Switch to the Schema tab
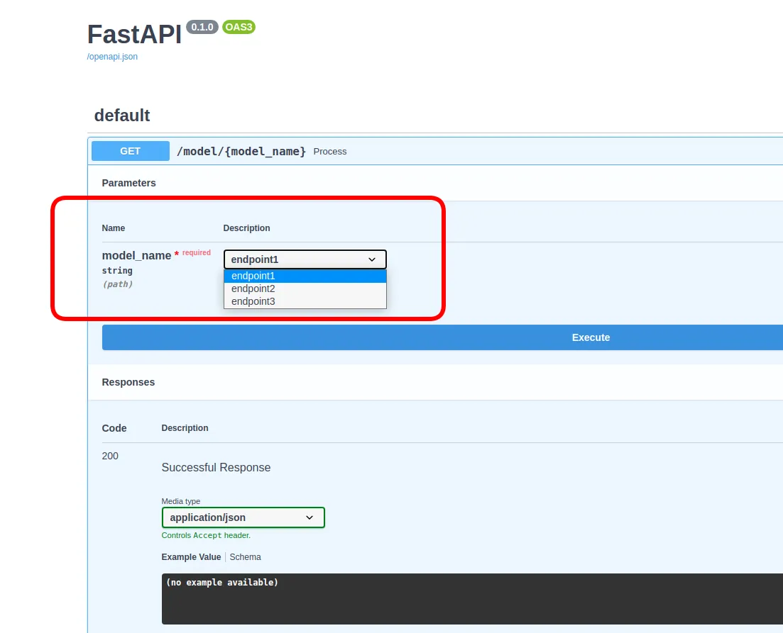The image size is (783, 633). click(x=245, y=557)
